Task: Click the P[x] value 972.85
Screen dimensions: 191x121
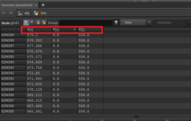Action: (33, 73)
